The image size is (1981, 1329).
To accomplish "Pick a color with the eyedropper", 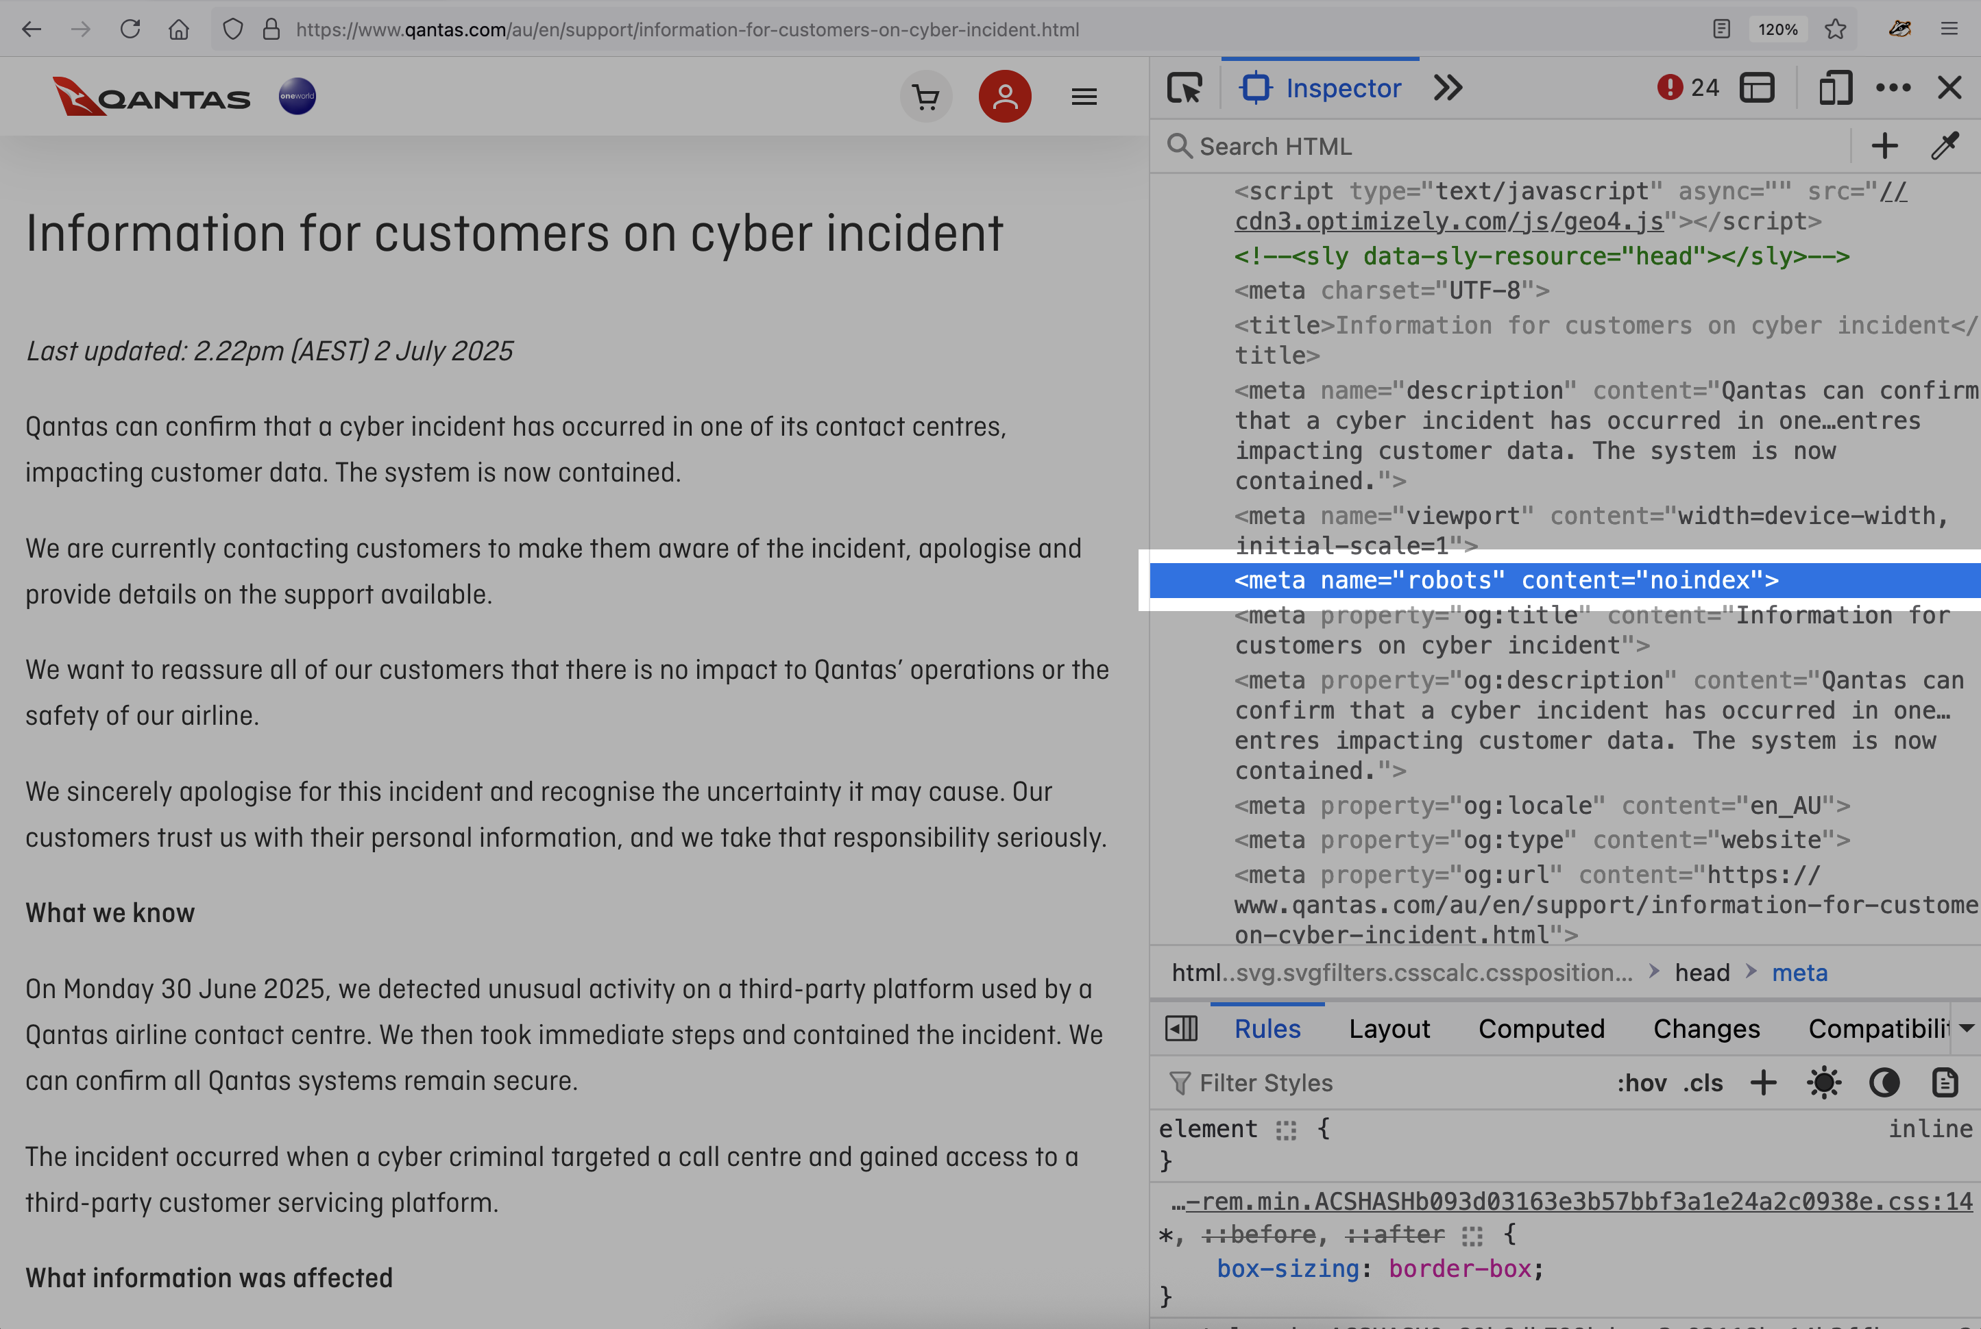I will tap(1945, 147).
